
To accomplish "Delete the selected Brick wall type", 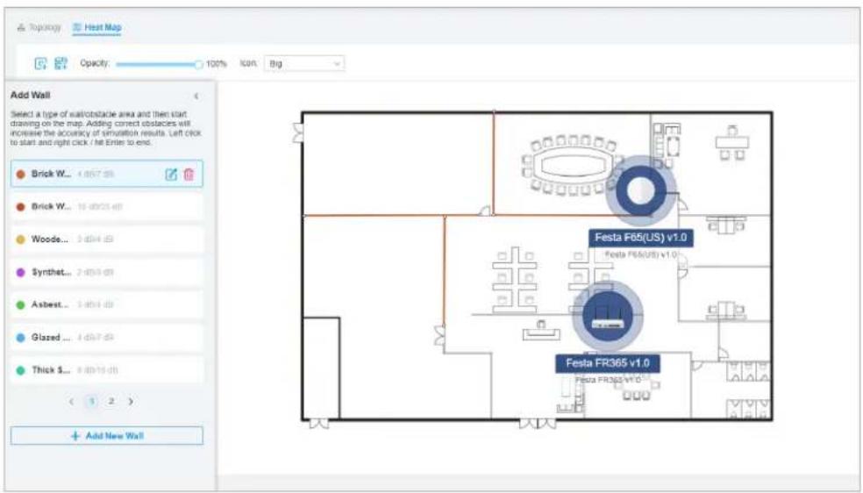I will click(x=189, y=175).
